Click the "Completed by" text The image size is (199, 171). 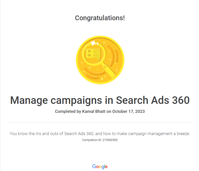[68, 111]
